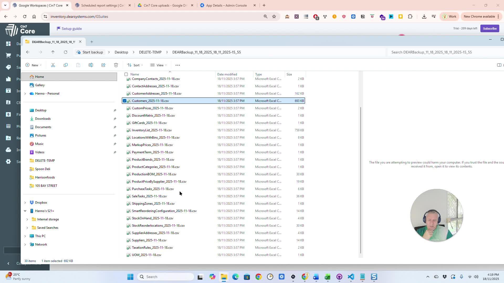Open the See more ellipsis menu
This screenshot has width=504, height=283.
click(x=178, y=65)
